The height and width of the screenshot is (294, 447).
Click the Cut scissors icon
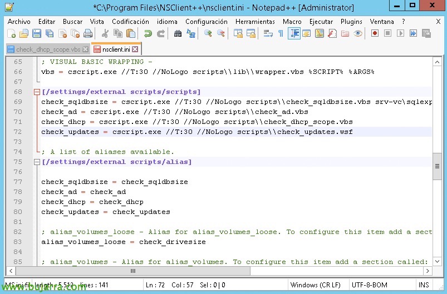click(105, 33)
